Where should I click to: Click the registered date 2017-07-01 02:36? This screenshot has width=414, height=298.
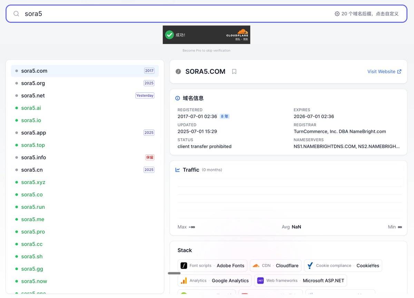(197, 116)
